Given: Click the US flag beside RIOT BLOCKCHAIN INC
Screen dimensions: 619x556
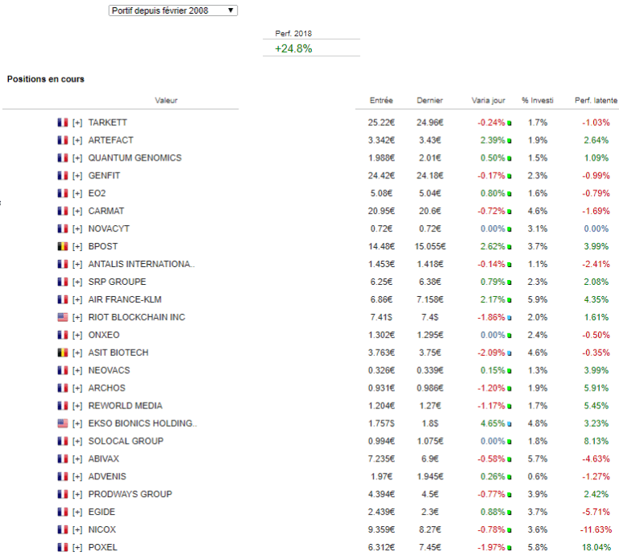Looking at the screenshot, I should click(62, 317).
